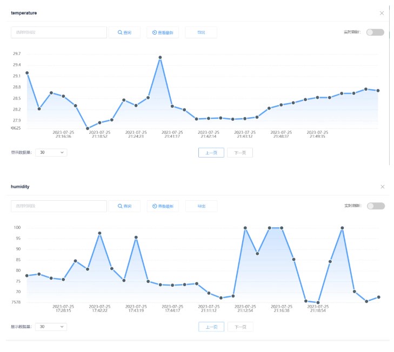
Task: Go to next page of humidity chart
Action: 241,327
